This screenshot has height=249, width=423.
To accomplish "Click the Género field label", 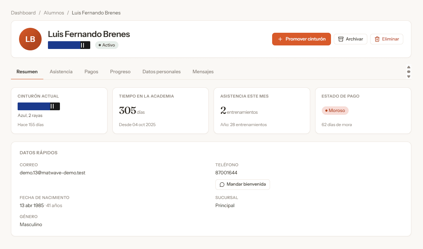I will 29,217.
